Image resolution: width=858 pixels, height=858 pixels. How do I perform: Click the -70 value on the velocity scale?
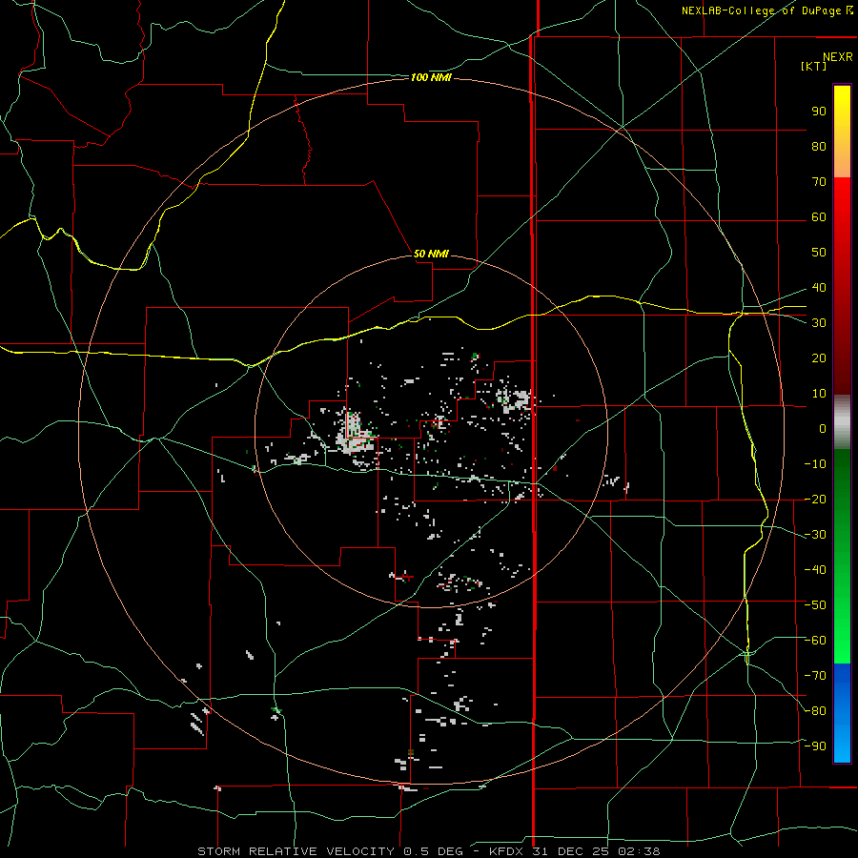(x=815, y=676)
